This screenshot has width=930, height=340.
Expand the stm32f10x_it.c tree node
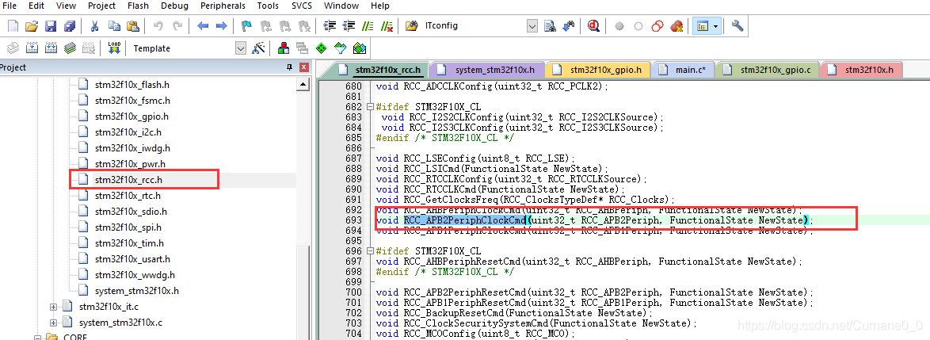53,307
